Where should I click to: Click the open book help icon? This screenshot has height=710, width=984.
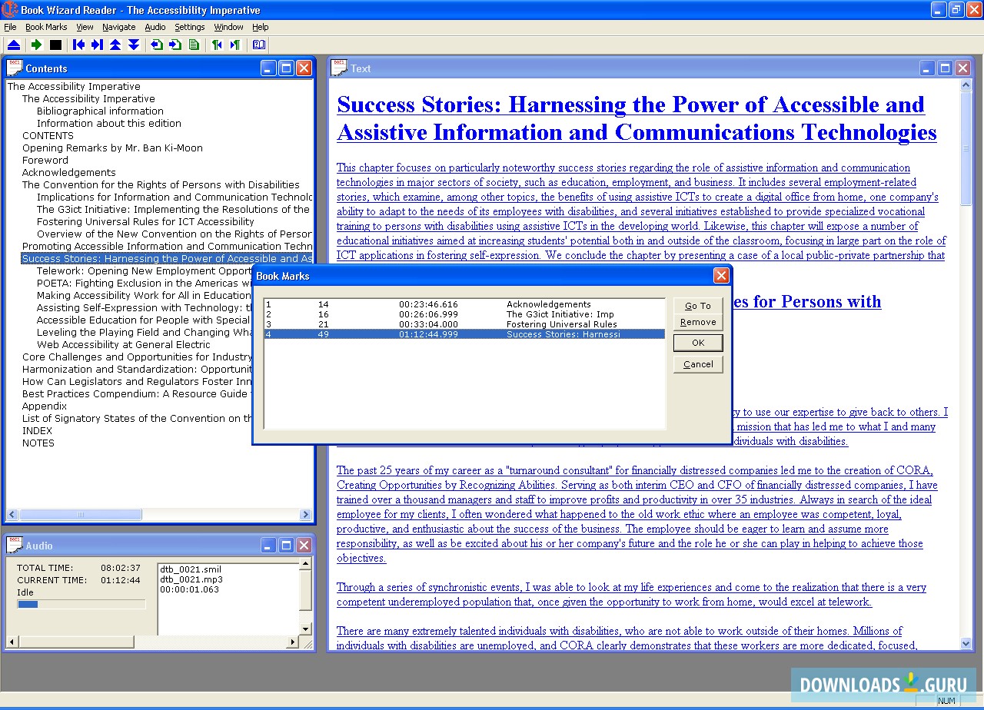click(x=259, y=45)
